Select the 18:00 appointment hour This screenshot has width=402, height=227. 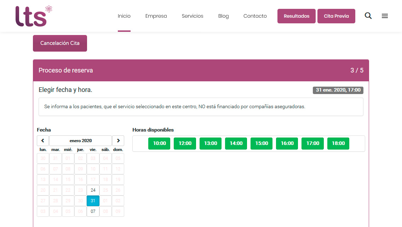tap(338, 144)
